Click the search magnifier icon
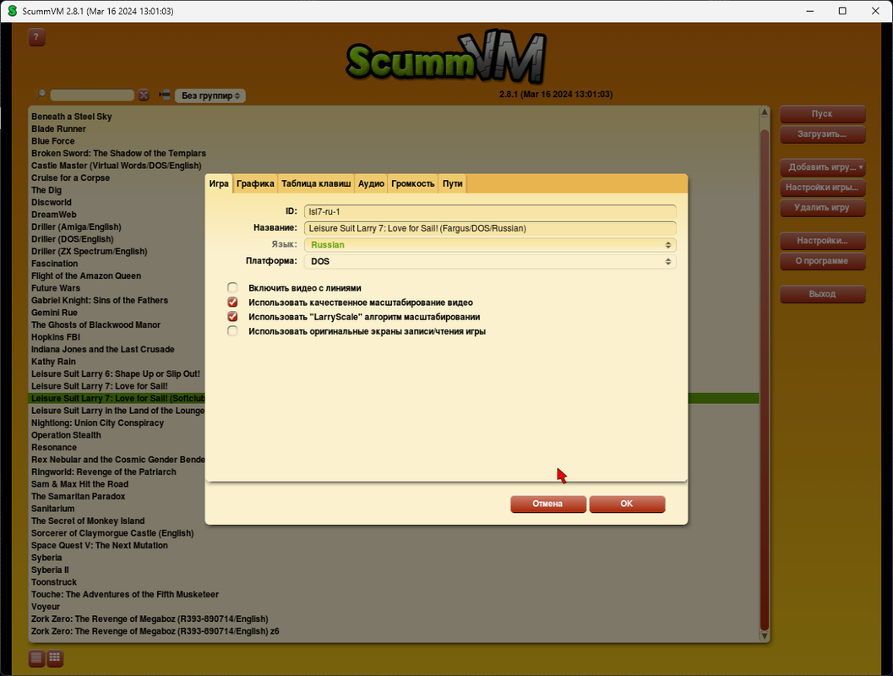 coord(41,95)
